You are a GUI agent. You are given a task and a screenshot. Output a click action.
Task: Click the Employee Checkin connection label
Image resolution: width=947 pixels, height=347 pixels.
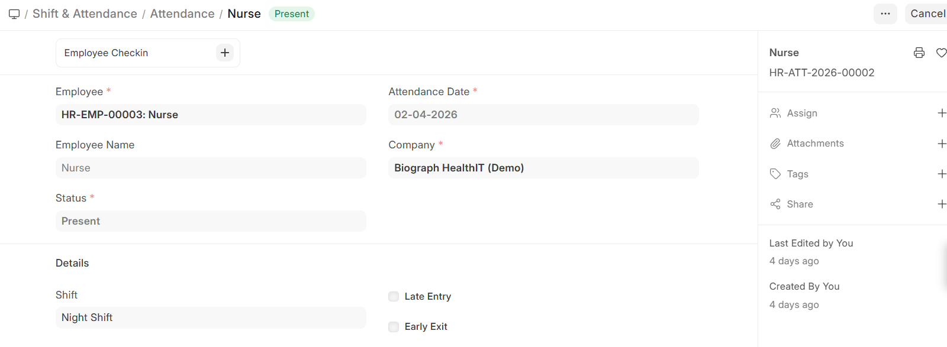pyautogui.click(x=107, y=53)
